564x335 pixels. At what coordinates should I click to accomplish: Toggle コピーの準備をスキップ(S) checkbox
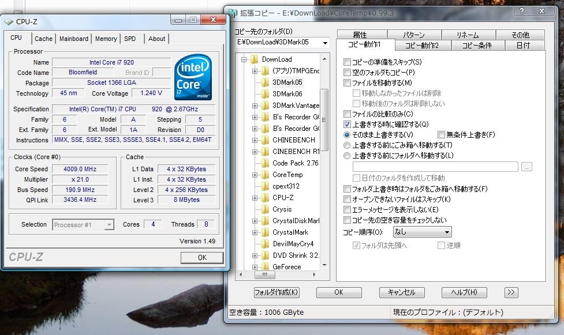[347, 62]
